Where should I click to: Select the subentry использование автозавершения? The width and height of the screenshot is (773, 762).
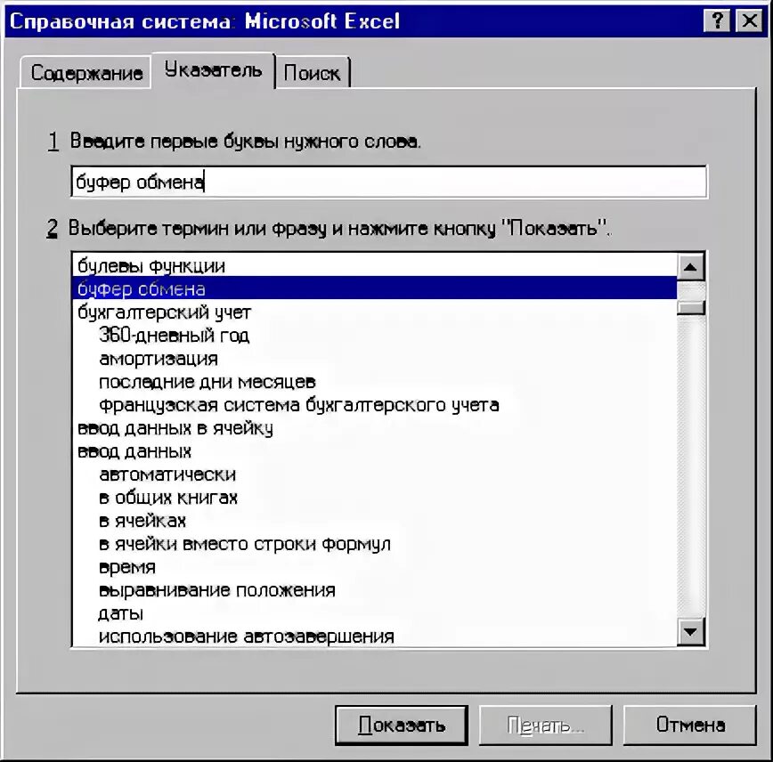(375, 636)
